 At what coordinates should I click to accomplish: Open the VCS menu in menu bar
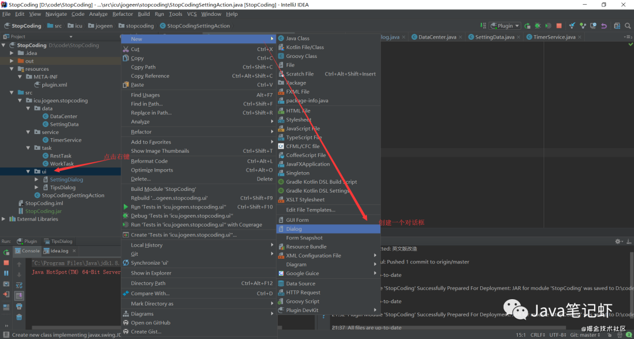[x=191, y=14]
